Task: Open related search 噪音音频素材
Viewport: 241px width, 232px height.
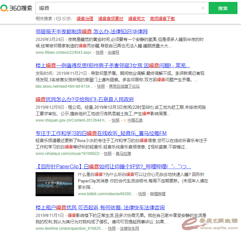Action: coord(111,19)
